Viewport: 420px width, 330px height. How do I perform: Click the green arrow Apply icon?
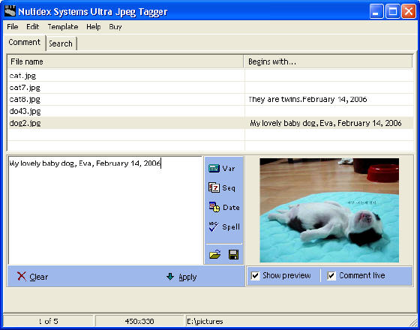pos(170,277)
